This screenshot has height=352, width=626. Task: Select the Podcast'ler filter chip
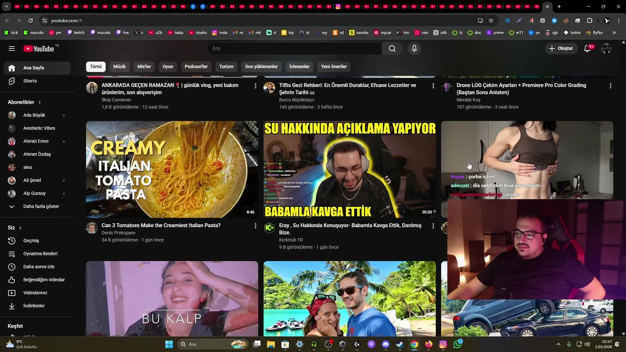point(196,66)
